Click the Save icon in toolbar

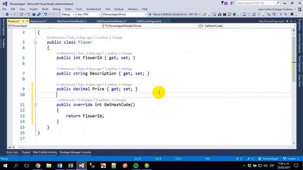click(34, 15)
